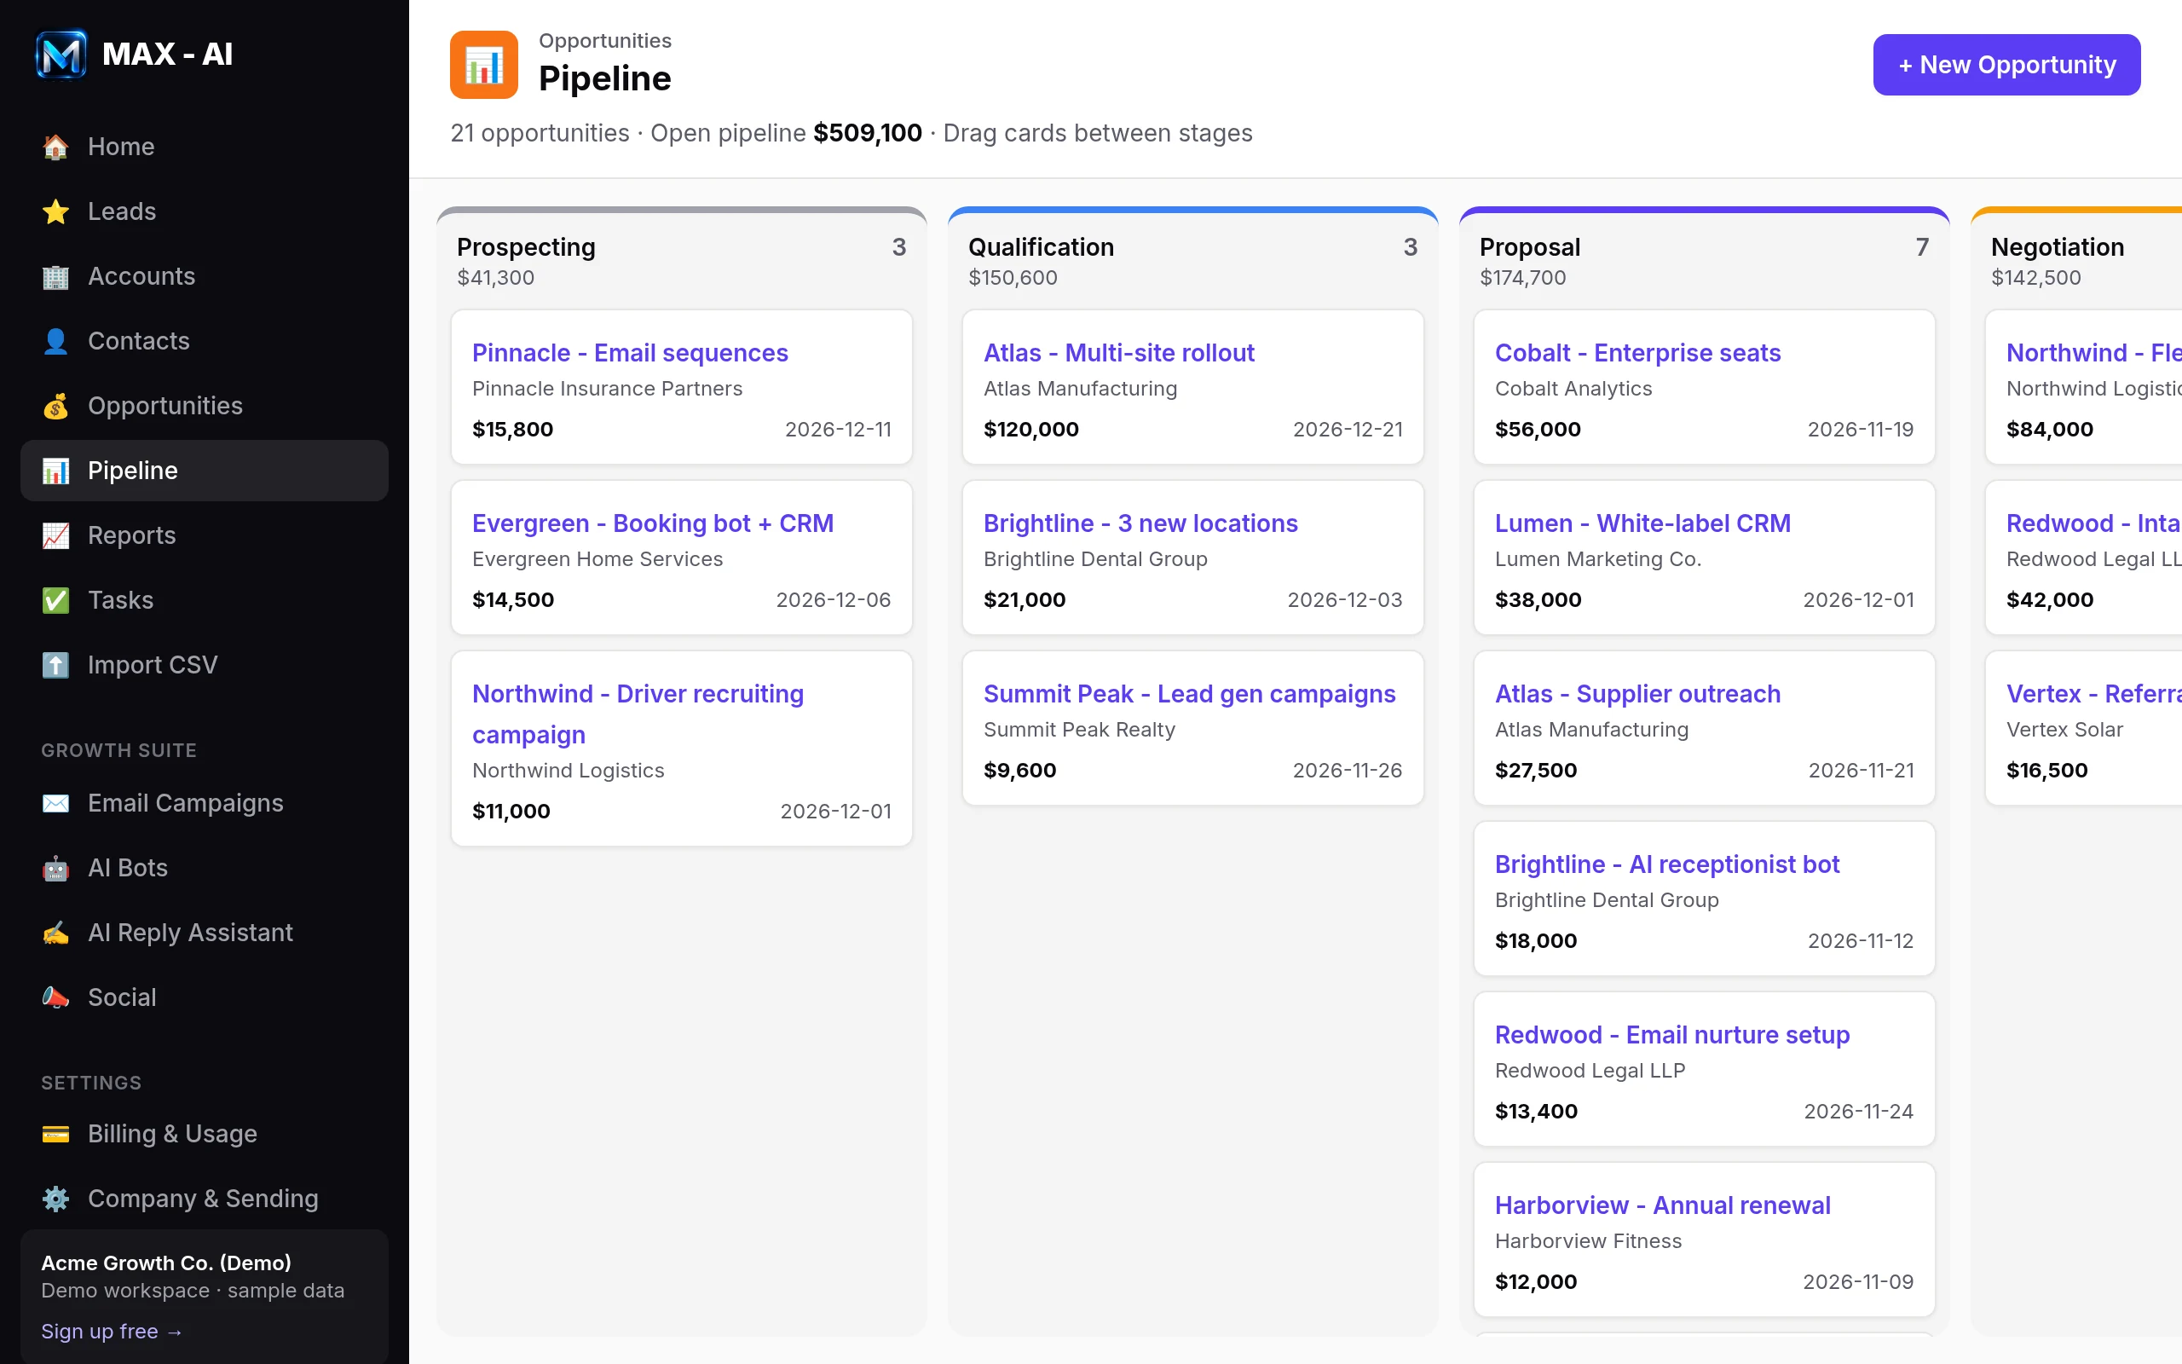Screen dimensions: 2182x1364
Task: Open Atlas - Supplier outreach opportunity
Action: [x=1637, y=694]
